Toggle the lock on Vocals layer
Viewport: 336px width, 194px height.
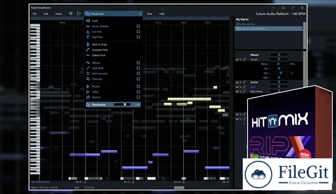(244, 59)
